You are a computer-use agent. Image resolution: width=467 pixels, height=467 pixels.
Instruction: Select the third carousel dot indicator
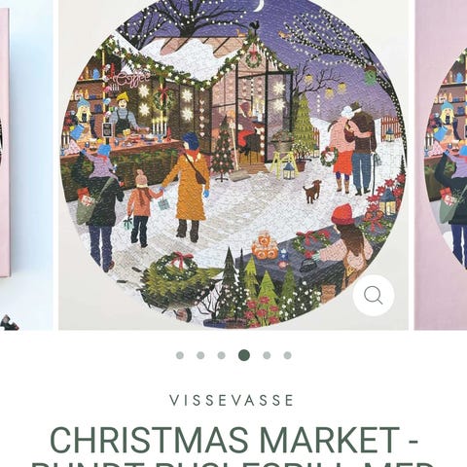point(221,355)
